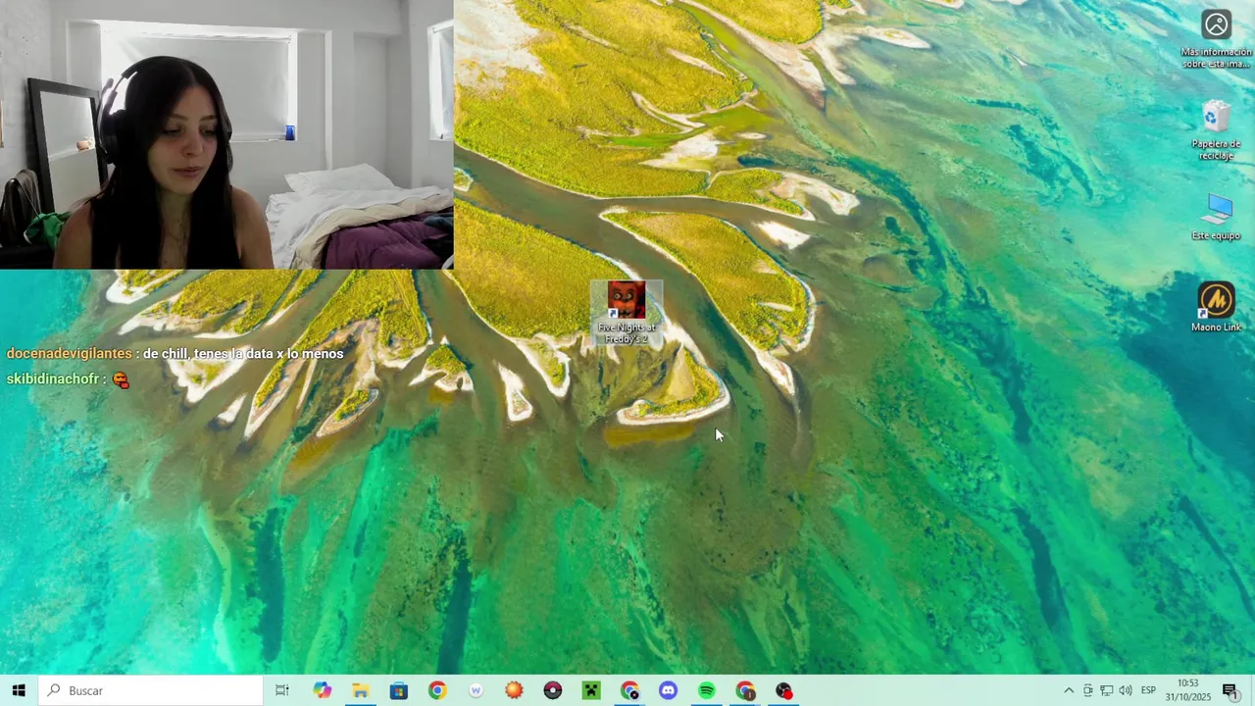Screen dimensions: 1255x706
Task: Open 'Más información sobre esta imagen' icon
Action: (x=1216, y=39)
